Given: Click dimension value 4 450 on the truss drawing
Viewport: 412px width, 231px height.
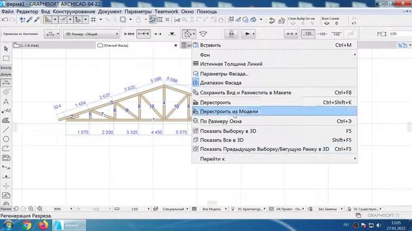Looking at the screenshot, I should [156, 132].
